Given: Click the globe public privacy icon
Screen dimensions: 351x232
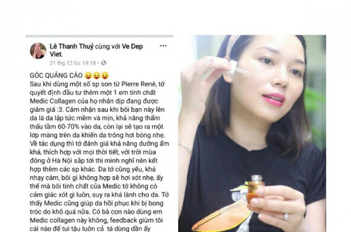Looking at the screenshot, I should [104, 63].
